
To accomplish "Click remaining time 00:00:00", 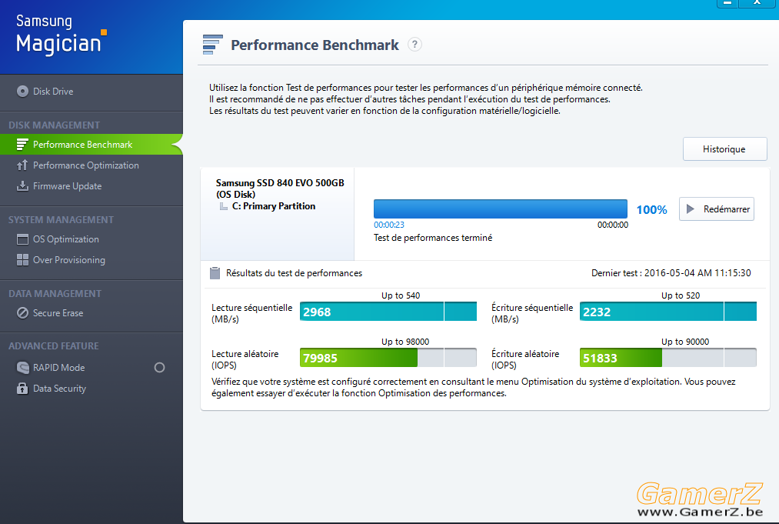I will pyautogui.click(x=613, y=225).
